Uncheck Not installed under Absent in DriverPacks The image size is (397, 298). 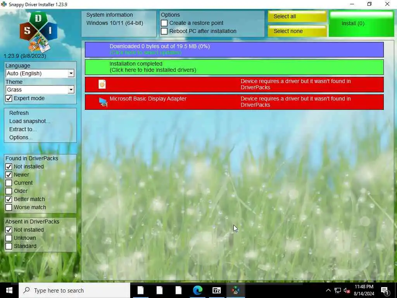click(9, 230)
